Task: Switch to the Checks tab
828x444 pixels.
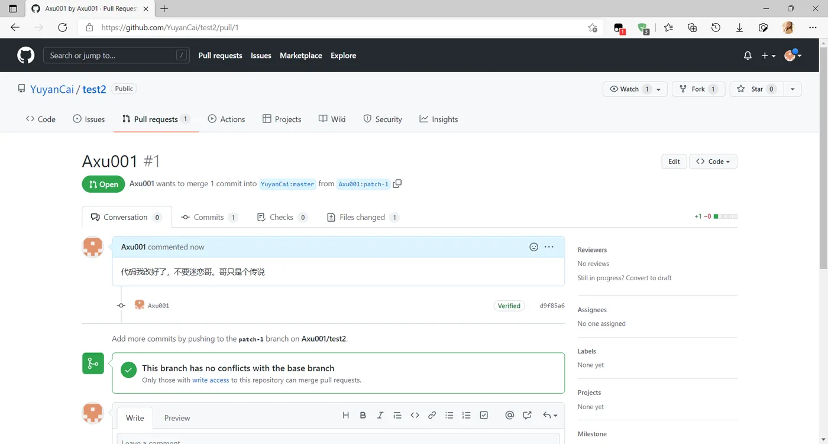Action: point(282,217)
